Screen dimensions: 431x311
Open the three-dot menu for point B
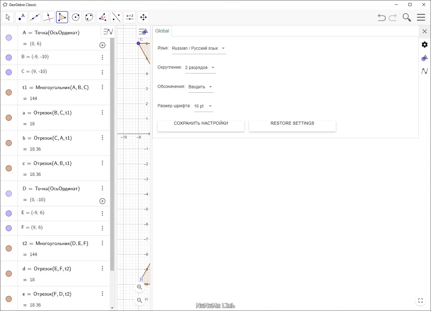(x=102, y=58)
